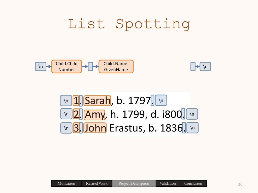Click the highlighted number 1
Image resolution: width=258 pixels, height=193 pixels.
[x=76, y=101]
